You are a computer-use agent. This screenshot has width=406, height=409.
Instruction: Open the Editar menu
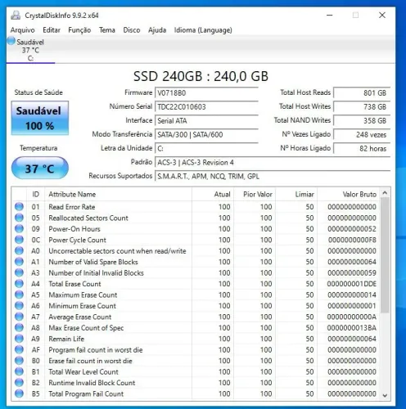[x=52, y=30]
